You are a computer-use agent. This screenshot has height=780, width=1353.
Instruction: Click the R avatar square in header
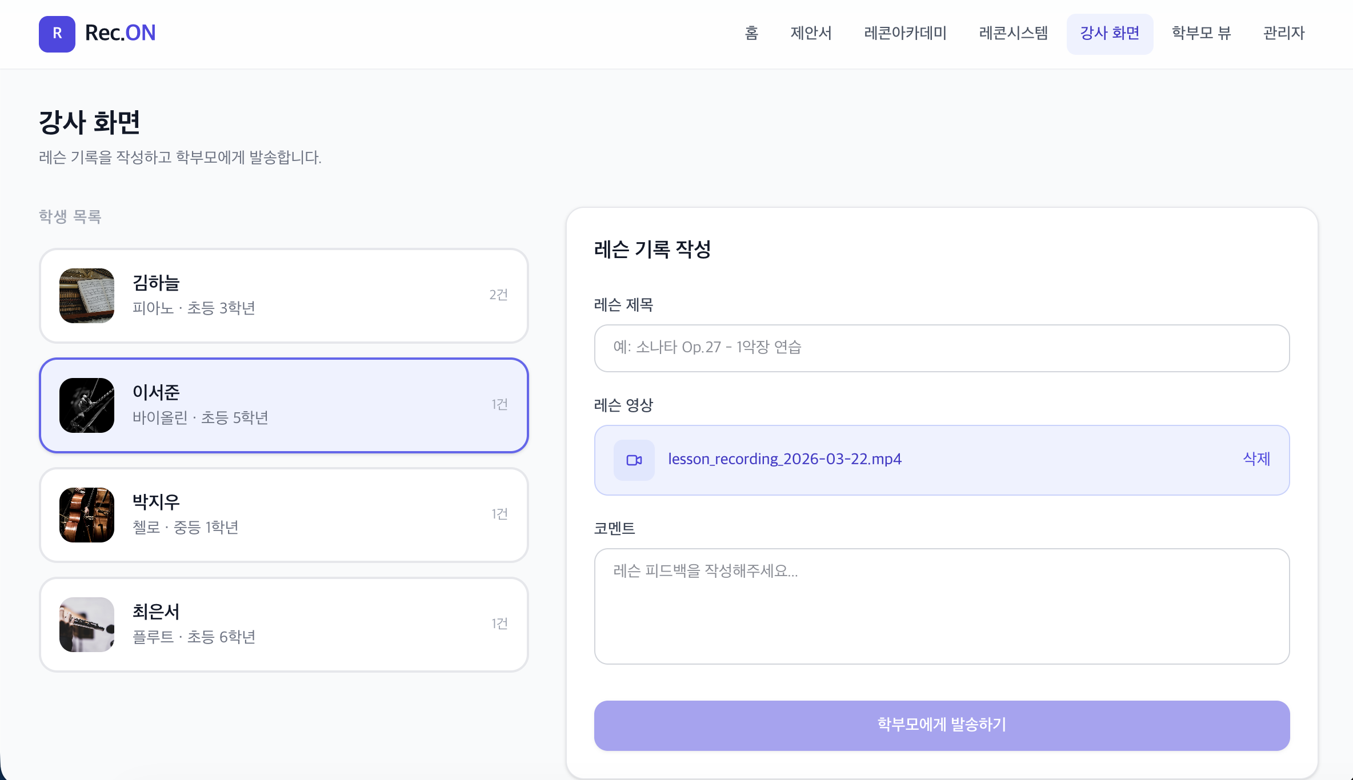tap(57, 34)
